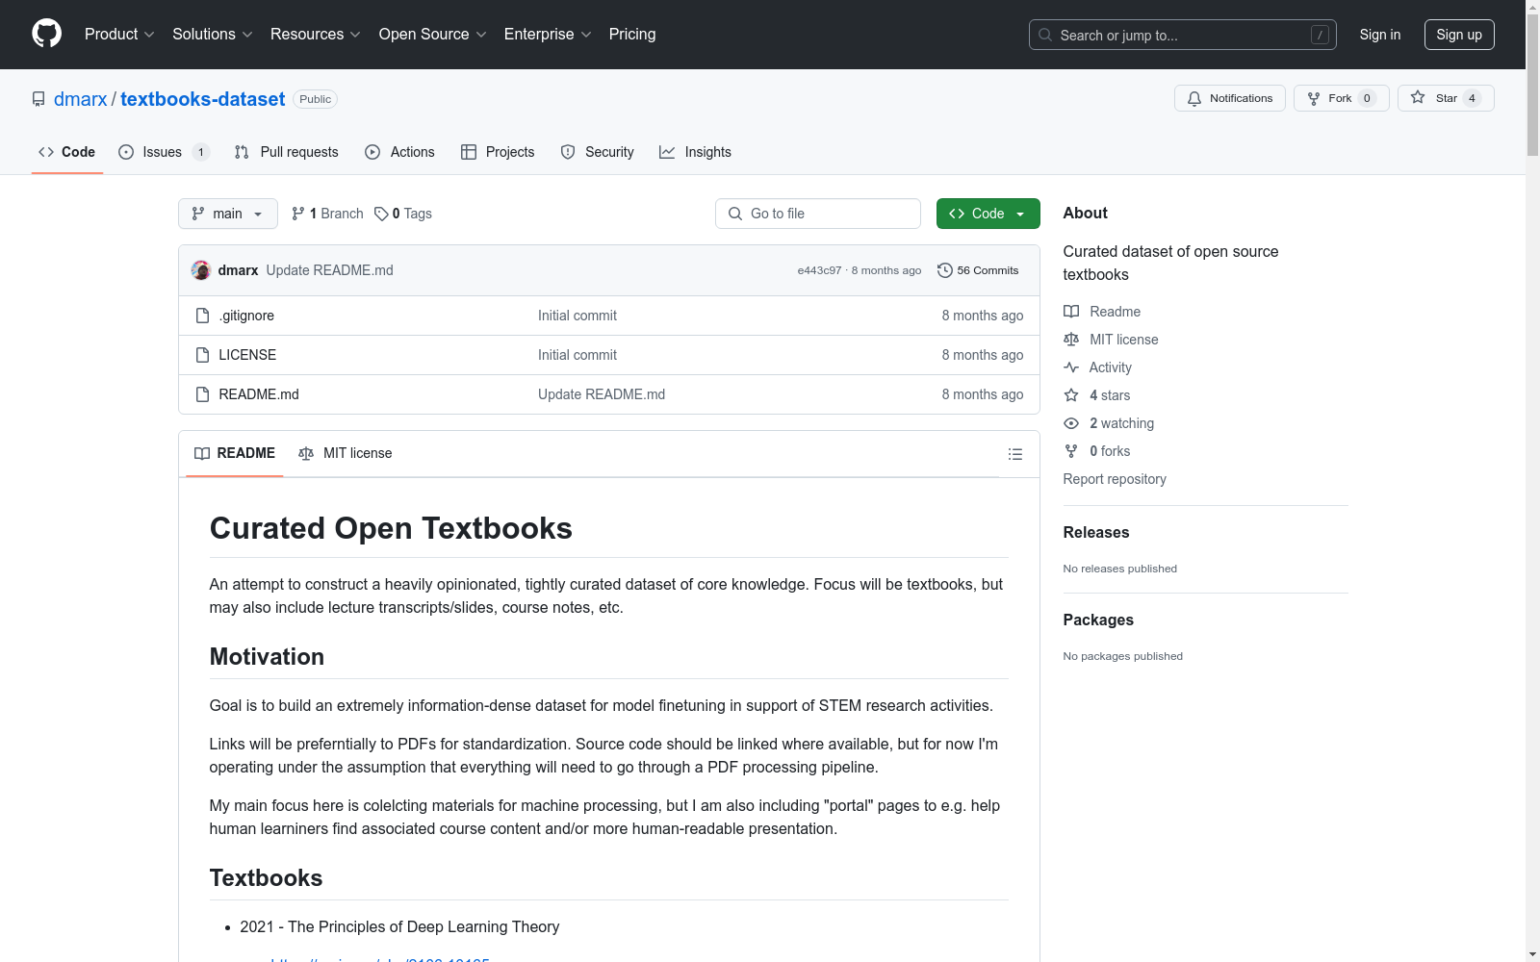Open the textbooks-dataset repository link
Screen dimensions: 1540x962
coord(203,99)
